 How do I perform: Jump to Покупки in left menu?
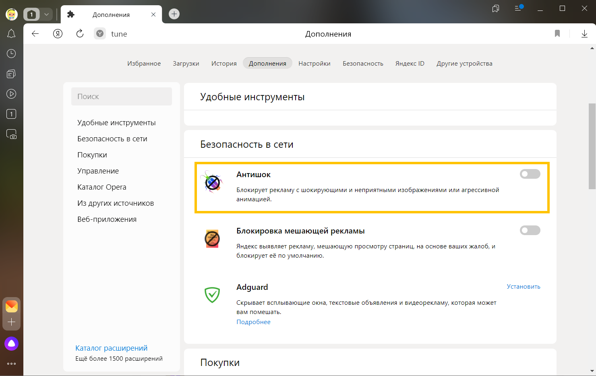pos(92,155)
